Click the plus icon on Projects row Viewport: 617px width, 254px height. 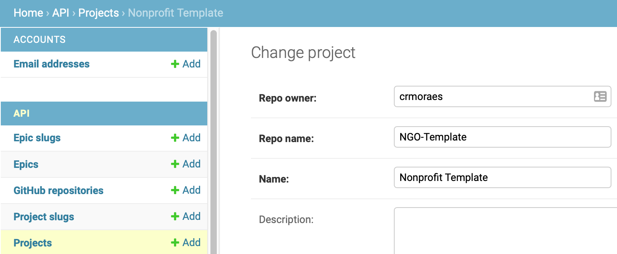click(175, 242)
